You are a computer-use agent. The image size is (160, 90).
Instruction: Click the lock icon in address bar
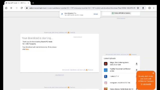pyautogui.click(x=27, y=8)
